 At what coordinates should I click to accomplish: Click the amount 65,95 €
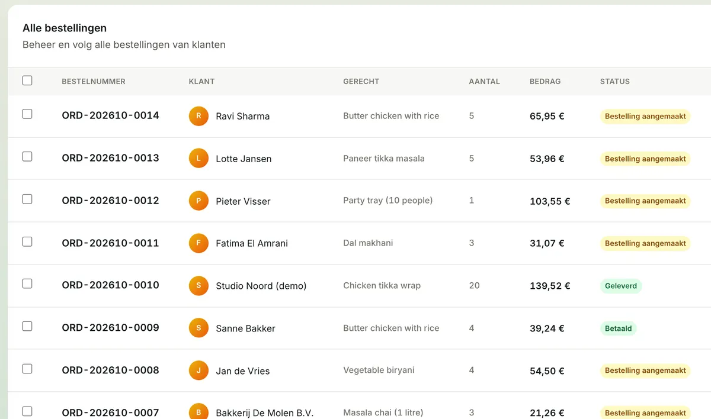click(547, 117)
